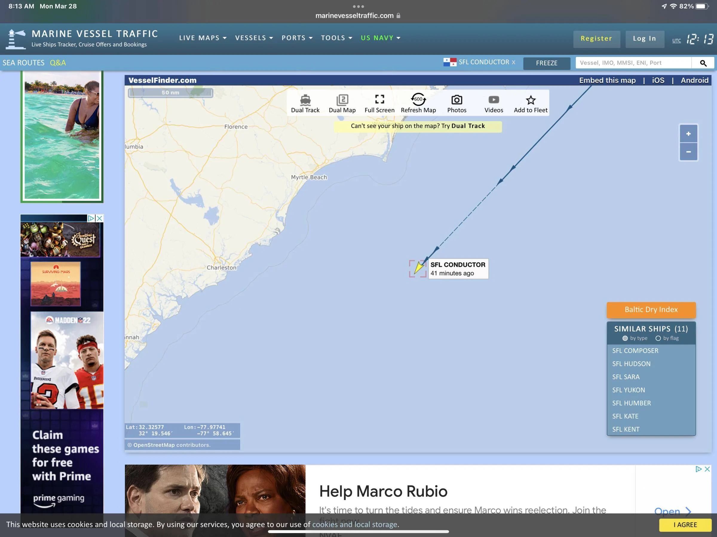Click the Log In button
The width and height of the screenshot is (717, 537).
644,39
